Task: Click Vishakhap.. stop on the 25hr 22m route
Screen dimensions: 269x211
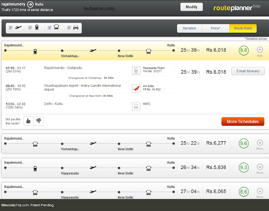Action: point(70,149)
